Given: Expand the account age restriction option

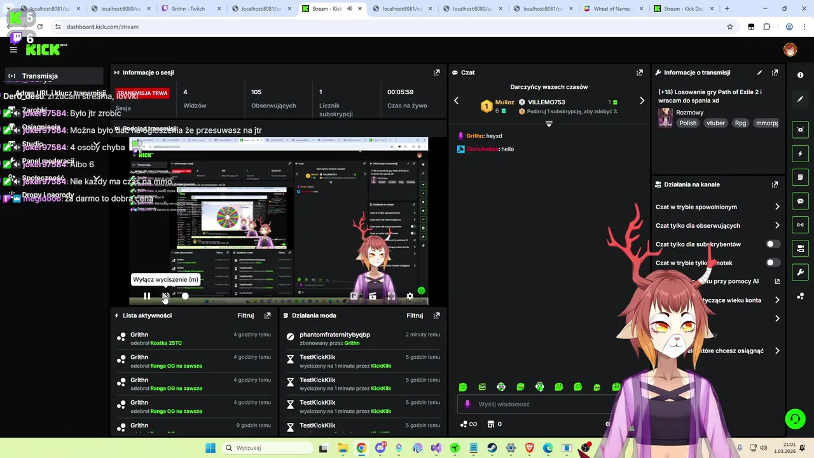Looking at the screenshot, I should point(777,300).
